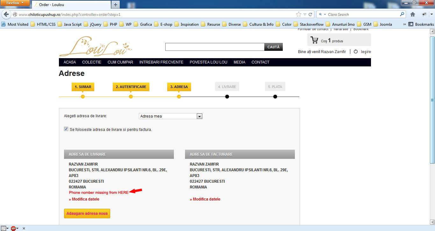This screenshot has width=435, height=231.
Task: Open the HTML/CSS bookmarks folder
Action: pos(43,24)
